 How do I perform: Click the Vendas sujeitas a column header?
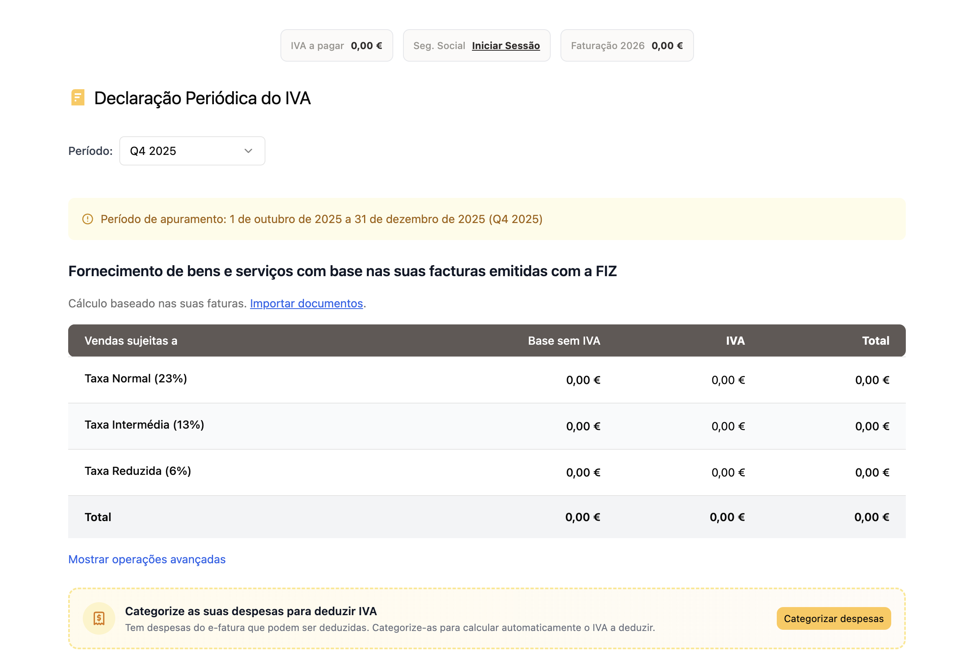pos(131,341)
